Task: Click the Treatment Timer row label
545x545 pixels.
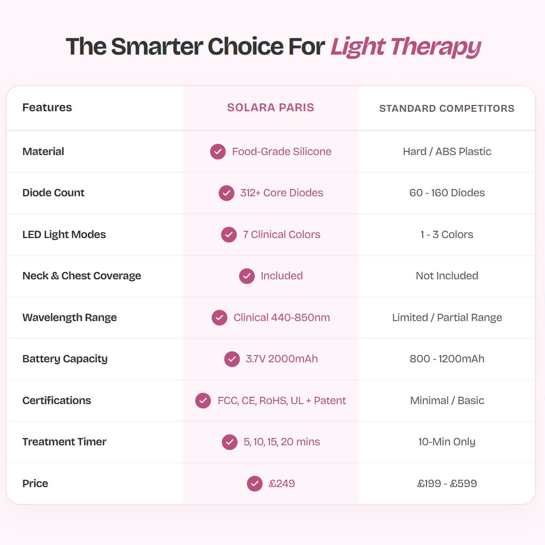Action: point(64,442)
